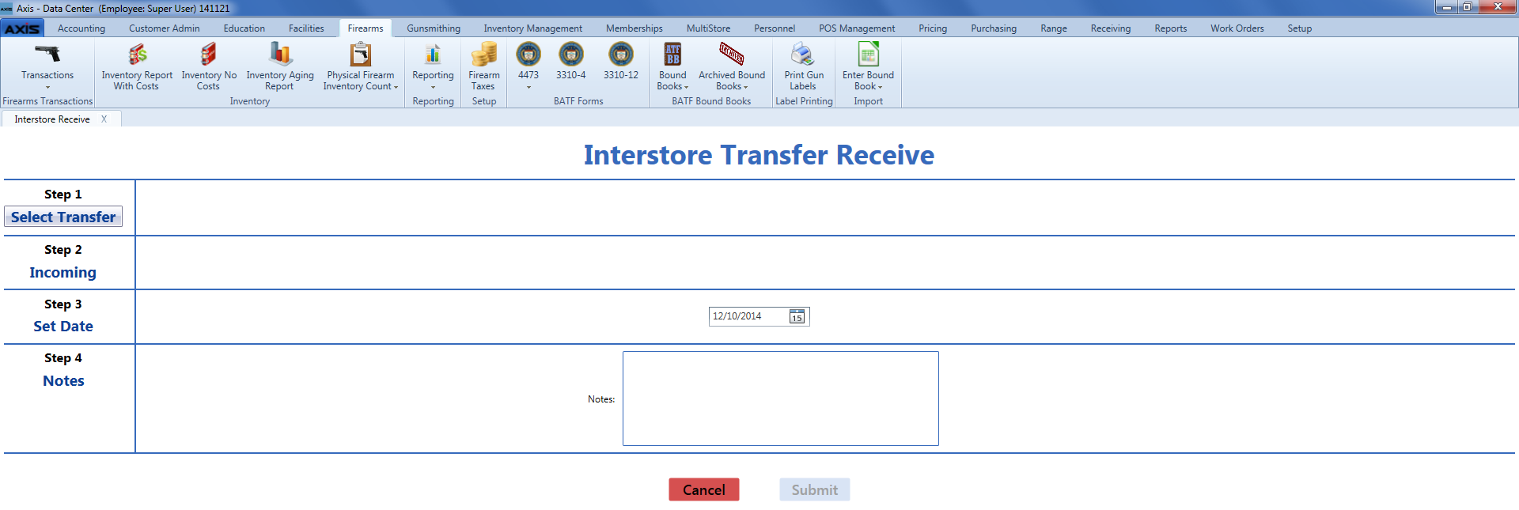Open Bound Books
Viewport: 1519px width, 510px height.
(x=672, y=66)
